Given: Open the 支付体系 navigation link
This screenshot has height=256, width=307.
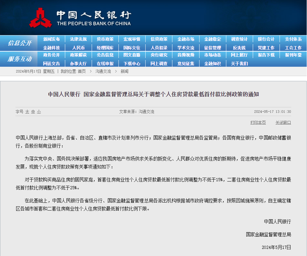Looking at the screenshot, I should [293, 39].
